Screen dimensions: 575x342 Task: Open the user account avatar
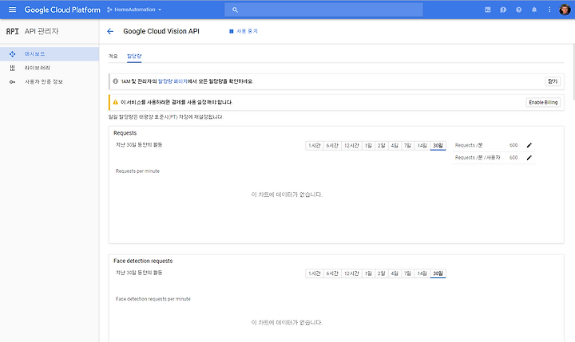point(565,10)
